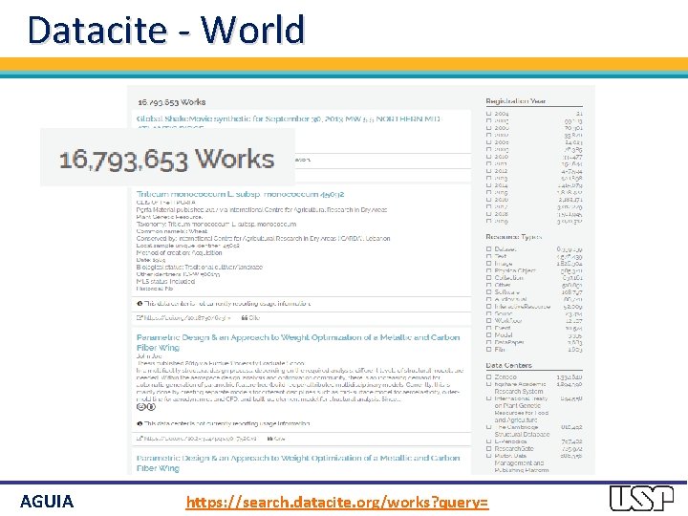Click the 'Cite' button under the Triticum record
Image resolution: width=688 pixels, height=516 pixels.
point(250,317)
